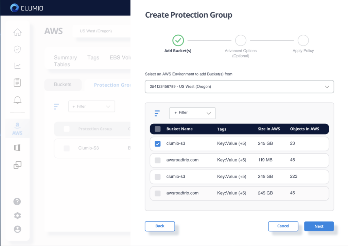Image resolution: width=348 pixels, height=246 pixels.
Task: Click the Cancel button
Action: (283, 226)
